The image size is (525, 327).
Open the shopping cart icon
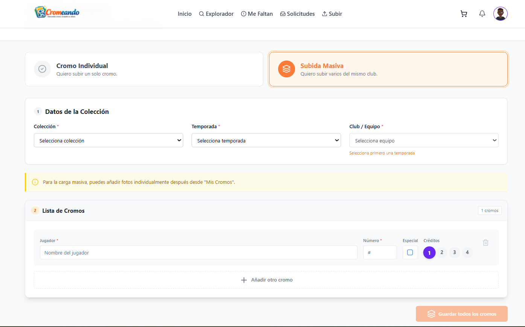464,14
